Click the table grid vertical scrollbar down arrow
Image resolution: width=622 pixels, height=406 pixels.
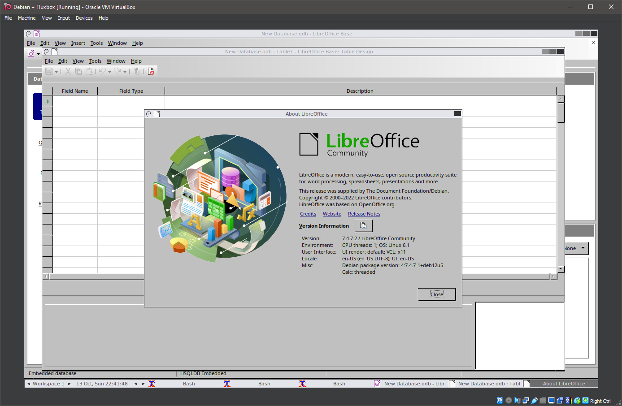(561, 269)
